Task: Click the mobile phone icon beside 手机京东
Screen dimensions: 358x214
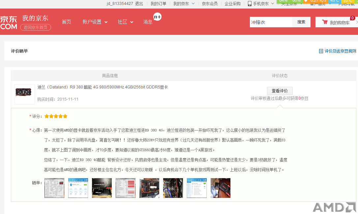Action: [x=250, y=4]
